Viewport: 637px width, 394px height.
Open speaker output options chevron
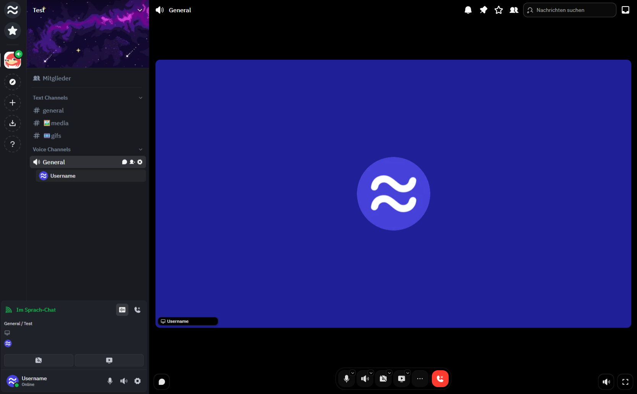pyautogui.click(x=371, y=373)
